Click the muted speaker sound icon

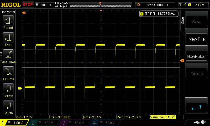click(x=203, y=122)
